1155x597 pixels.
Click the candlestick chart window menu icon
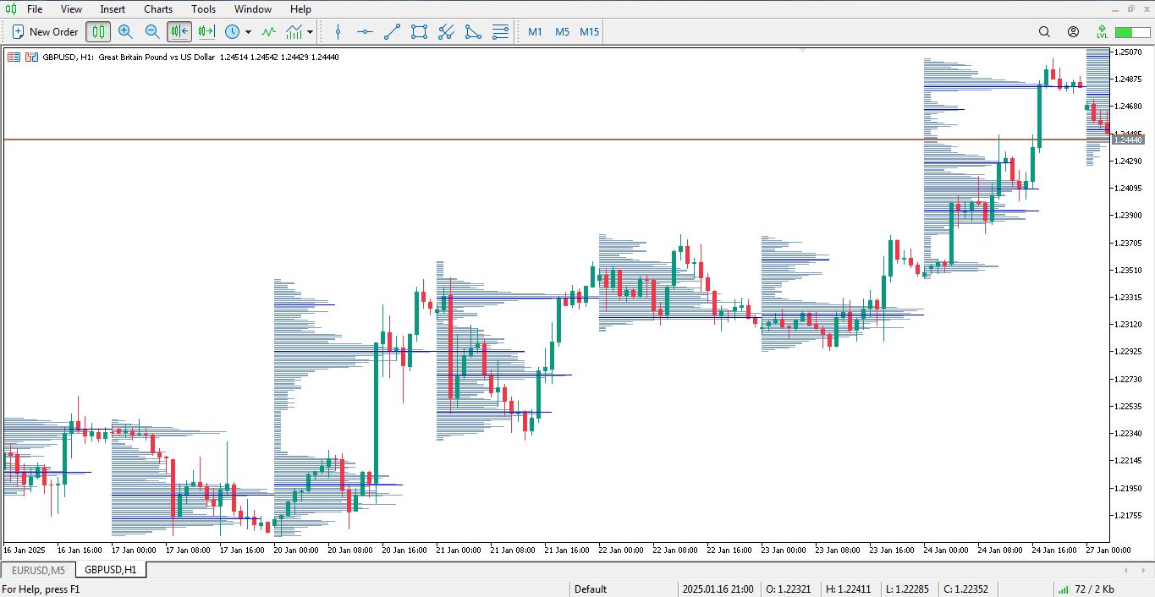tap(10, 9)
